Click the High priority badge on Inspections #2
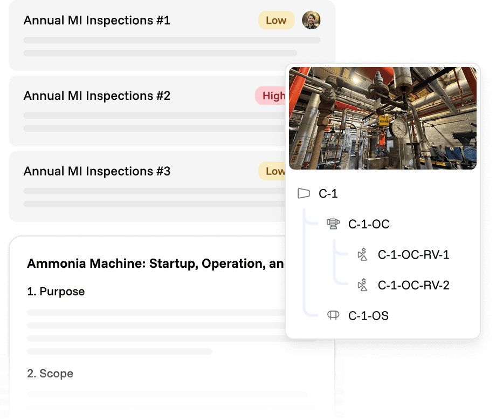503x419 pixels. [270, 96]
